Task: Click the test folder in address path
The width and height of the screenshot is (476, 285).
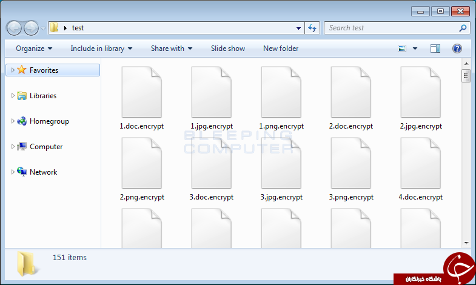Action: tap(78, 28)
